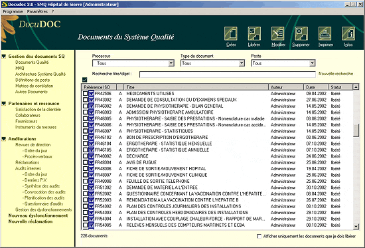Collapse the Gestion des documents SQ section
This screenshot has height=248, width=365.
[x=4, y=57]
